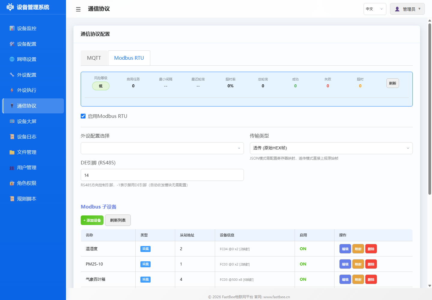Image resolution: width=432 pixels, height=300 pixels.
Task: Open 设备监控 in the sidebar
Action: [x=33, y=28]
